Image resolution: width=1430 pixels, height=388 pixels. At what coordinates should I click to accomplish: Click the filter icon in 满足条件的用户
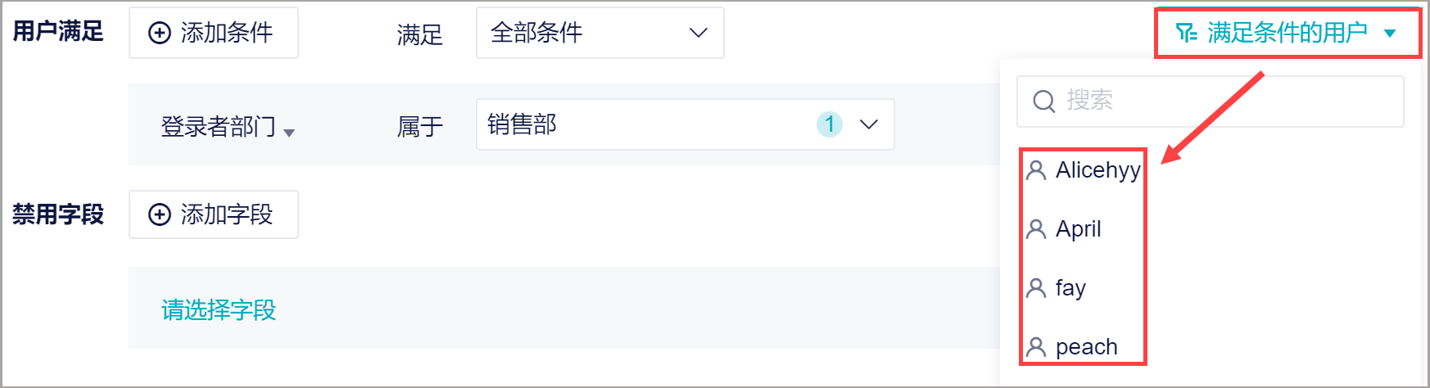[x=1186, y=33]
